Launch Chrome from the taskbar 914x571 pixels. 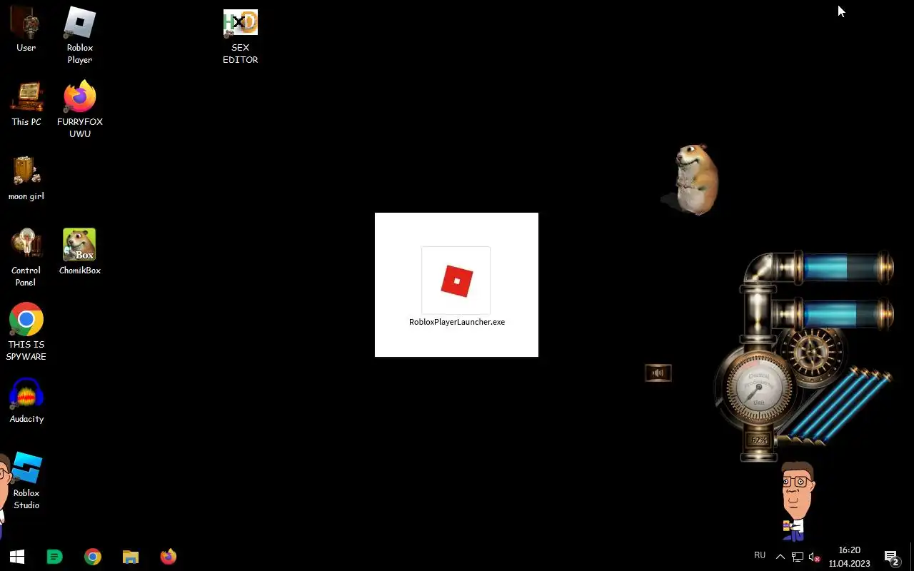pos(93,557)
